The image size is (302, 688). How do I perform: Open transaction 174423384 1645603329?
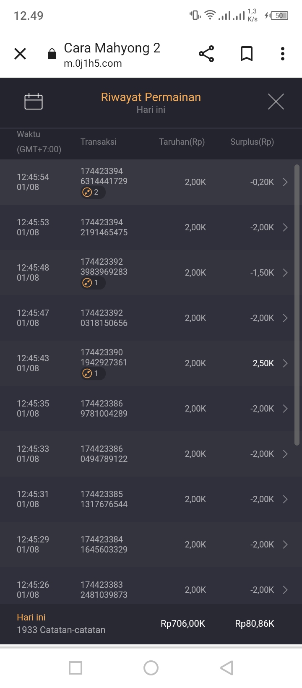pyautogui.click(x=104, y=545)
